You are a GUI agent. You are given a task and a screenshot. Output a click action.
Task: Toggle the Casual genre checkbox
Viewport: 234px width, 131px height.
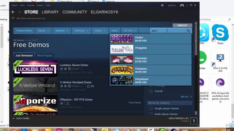[151, 91]
